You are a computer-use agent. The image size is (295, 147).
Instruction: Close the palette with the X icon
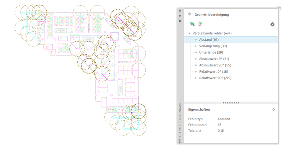point(180,11)
